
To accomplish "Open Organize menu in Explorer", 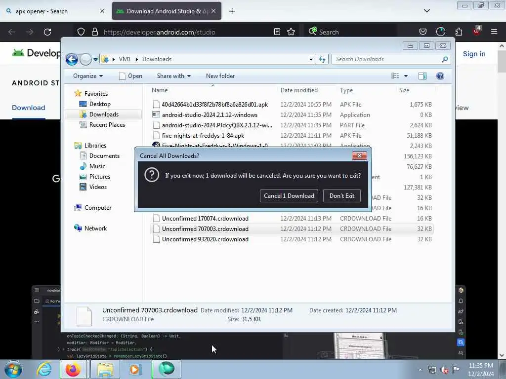I will pos(88,76).
